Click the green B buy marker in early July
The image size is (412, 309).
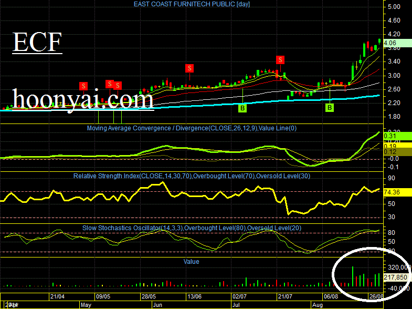[x=242, y=108]
